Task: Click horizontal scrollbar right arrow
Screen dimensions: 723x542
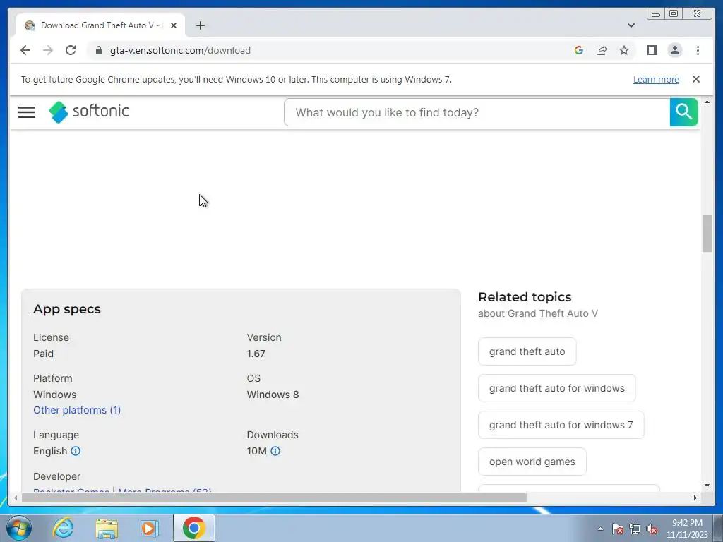Action: (695, 498)
